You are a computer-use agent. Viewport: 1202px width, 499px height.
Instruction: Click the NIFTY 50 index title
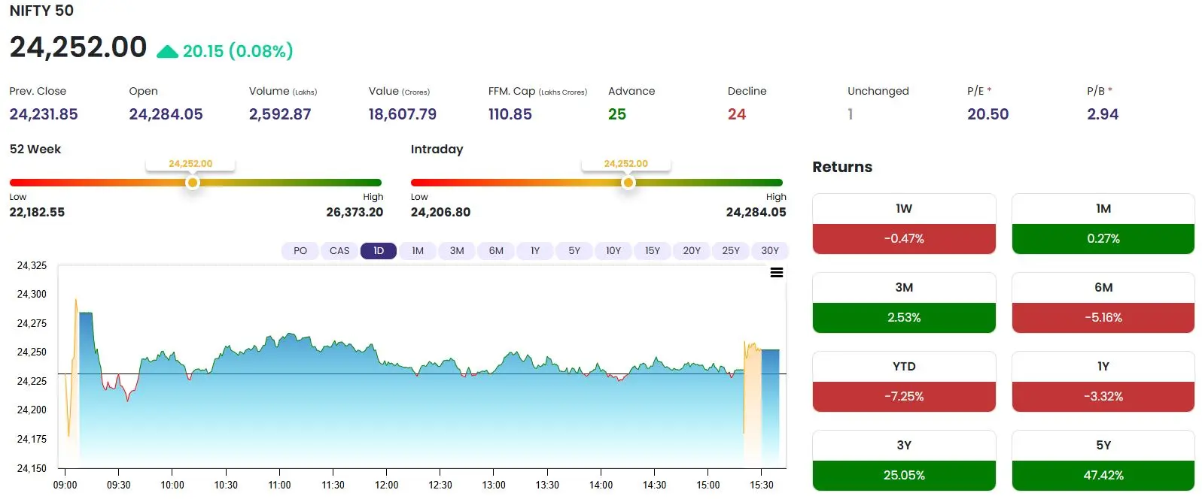coord(41,11)
